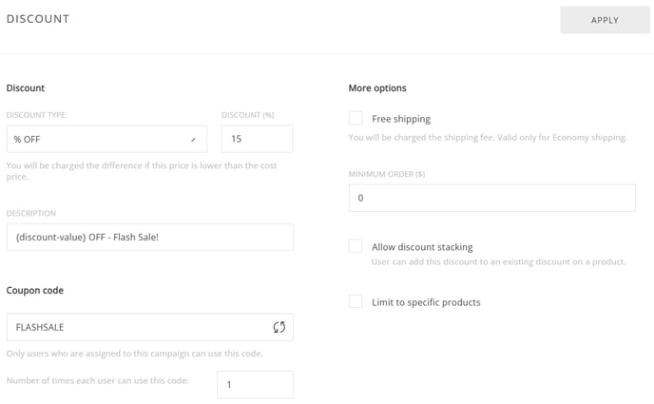Click the Minimum Order ($) label
654x404 pixels.
[387, 174]
